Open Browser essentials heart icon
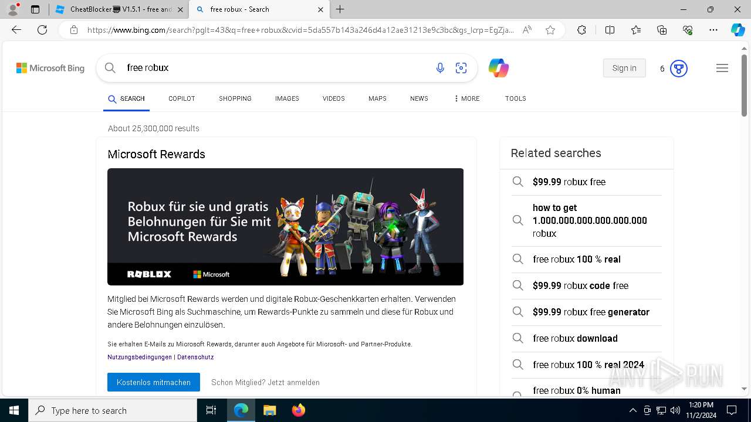Viewport: 751px width, 422px height. [688, 30]
